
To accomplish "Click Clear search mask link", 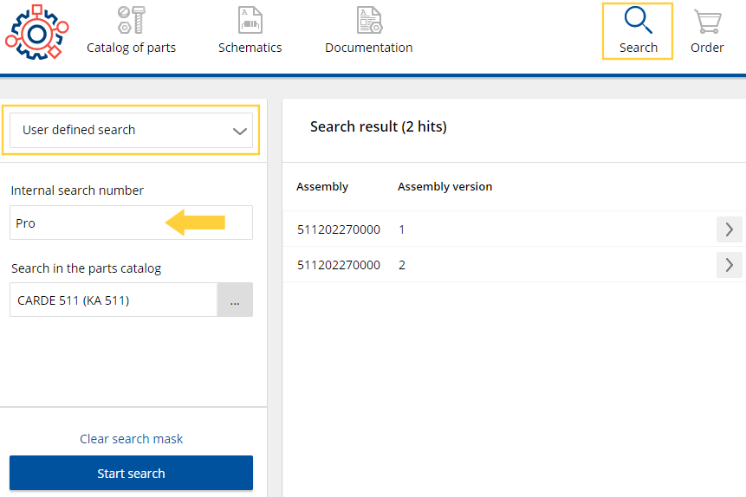I will click(132, 438).
